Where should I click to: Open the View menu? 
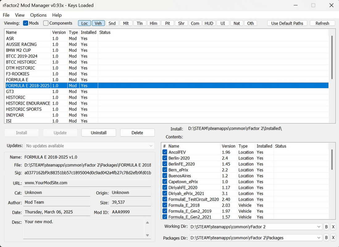[20, 15]
